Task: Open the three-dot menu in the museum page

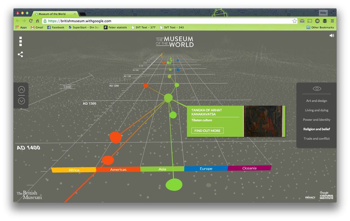Action: coord(21,41)
